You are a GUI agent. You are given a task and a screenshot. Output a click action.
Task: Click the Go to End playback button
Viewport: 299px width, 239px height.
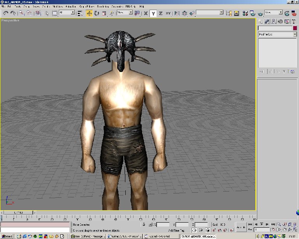(x=273, y=224)
